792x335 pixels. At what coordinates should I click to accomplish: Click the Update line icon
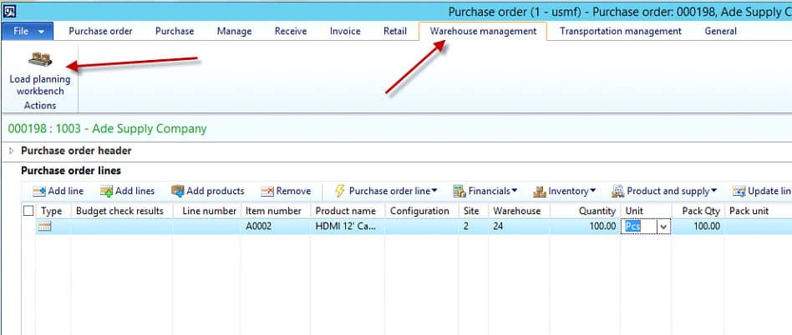click(x=739, y=192)
